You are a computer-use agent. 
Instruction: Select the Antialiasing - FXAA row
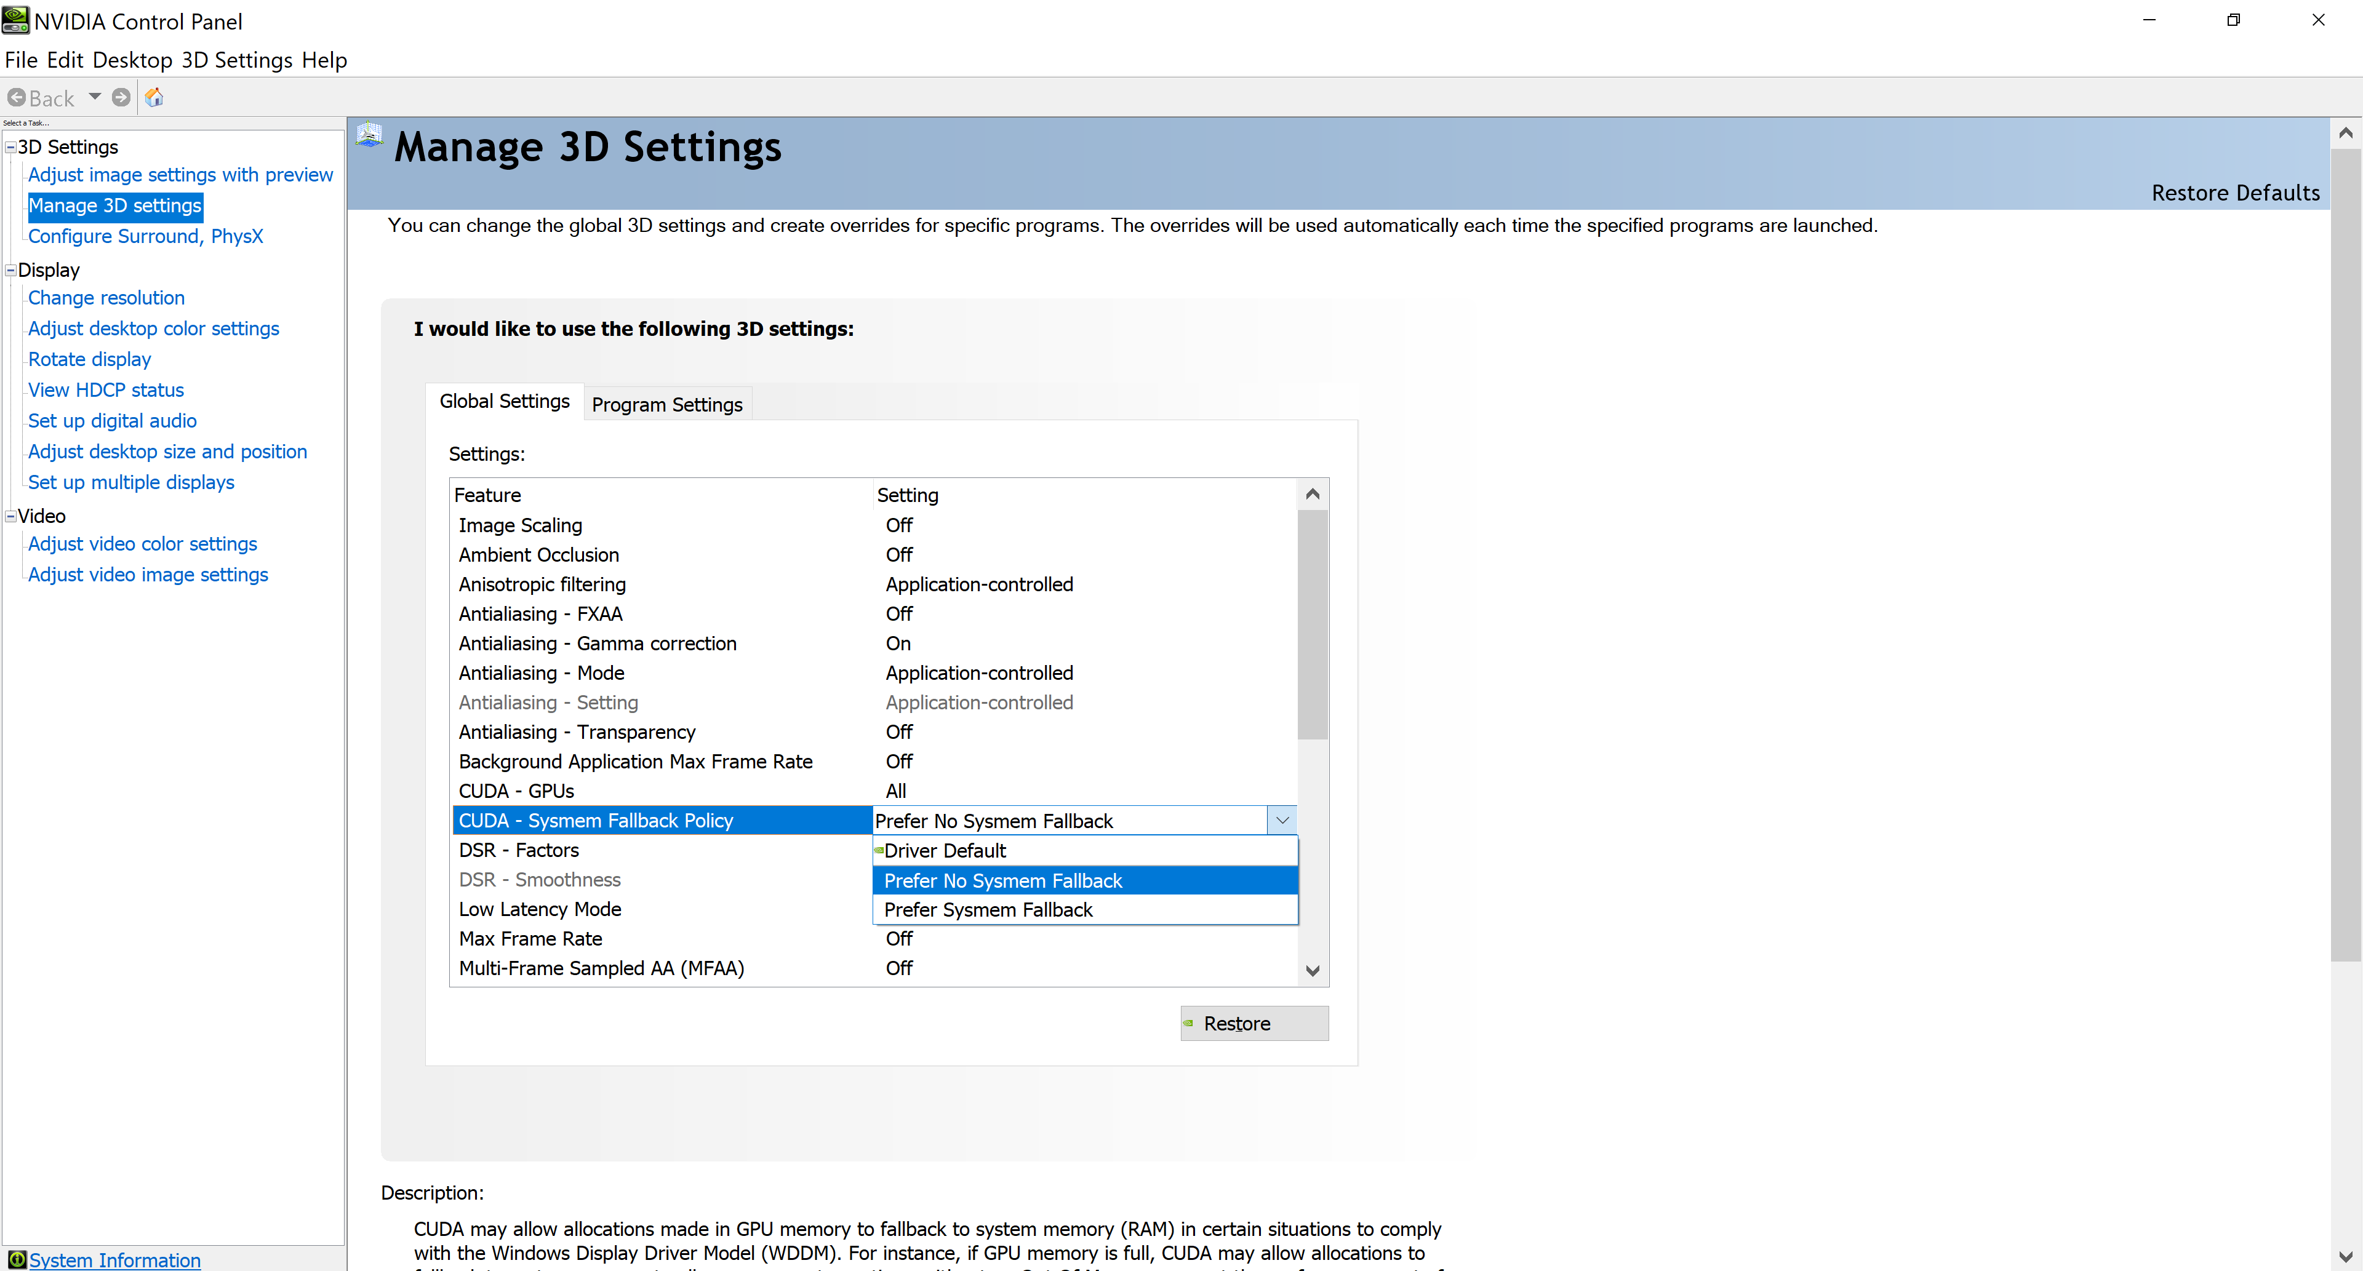click(875, 613)
